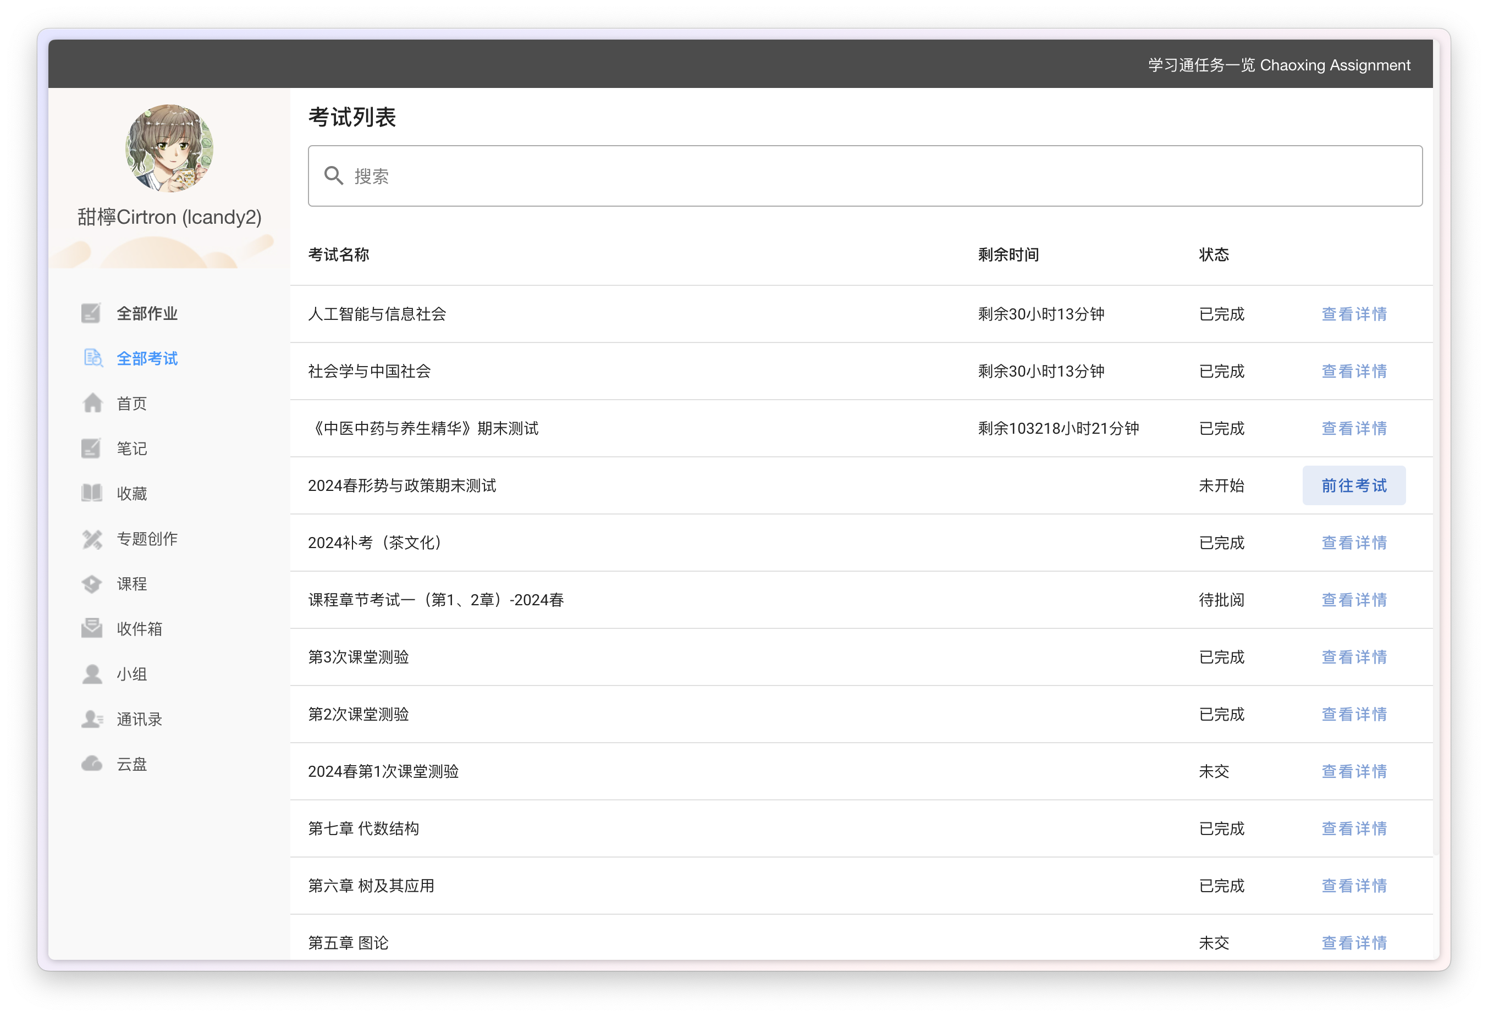Click the 云盘 cloud icon
The width and height of the screenshot is (1488, 1017).
pyautogui.click(x=92, y=764)
